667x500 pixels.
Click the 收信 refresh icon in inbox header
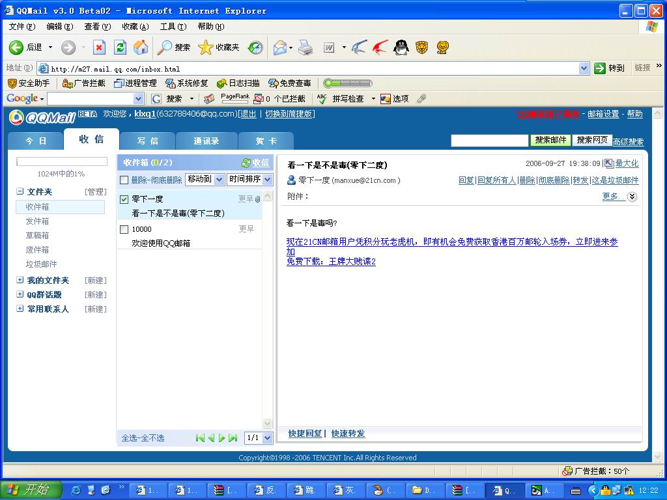246,163
